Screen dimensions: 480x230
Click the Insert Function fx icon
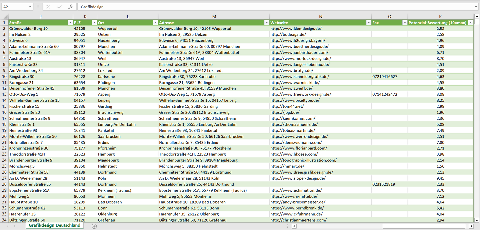(x=70, y=7)
